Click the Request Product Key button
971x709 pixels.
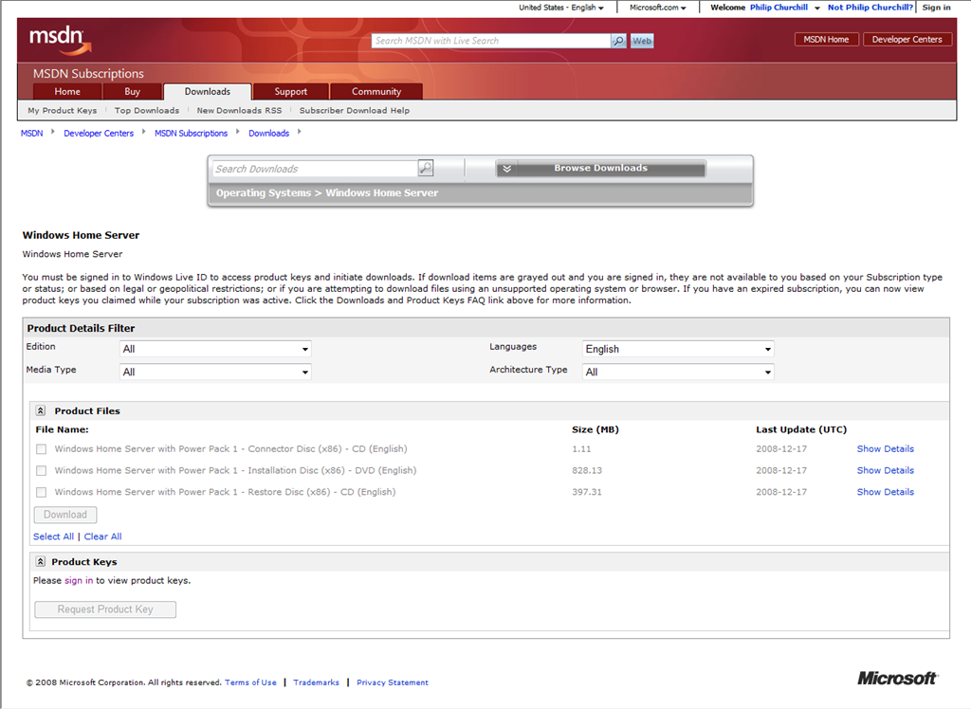point(105,609)
